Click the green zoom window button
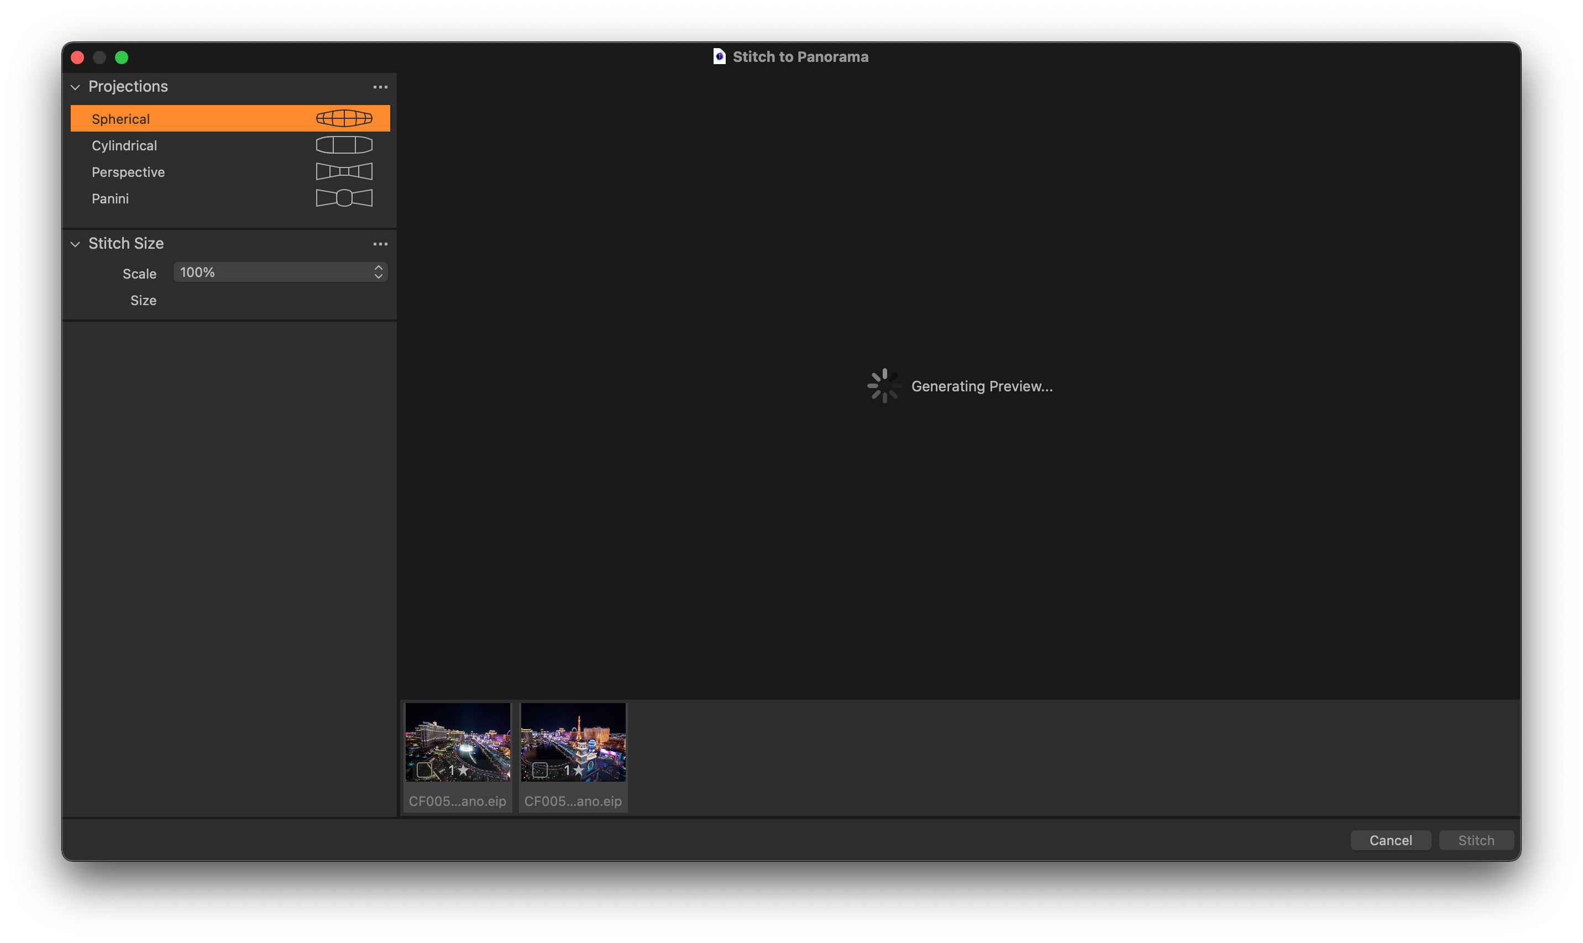The image size is (1583, 943). [x=122, y=58]
